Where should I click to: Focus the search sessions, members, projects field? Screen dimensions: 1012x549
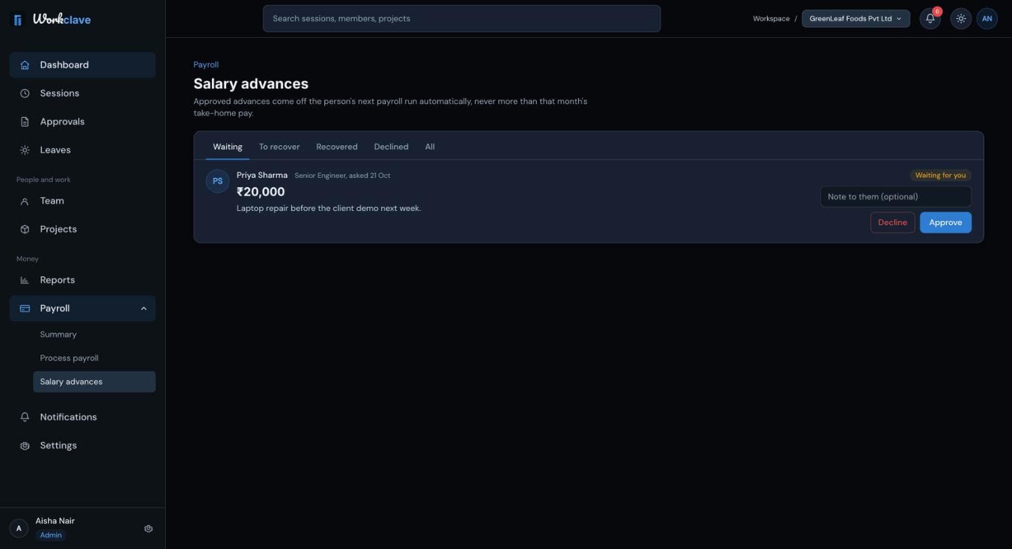[x=462, y=18]
